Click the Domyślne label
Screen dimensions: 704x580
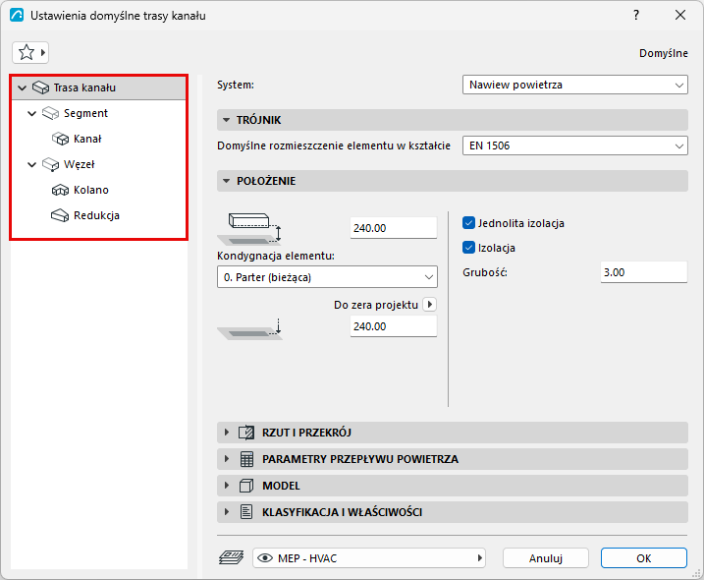pos(663,53)
